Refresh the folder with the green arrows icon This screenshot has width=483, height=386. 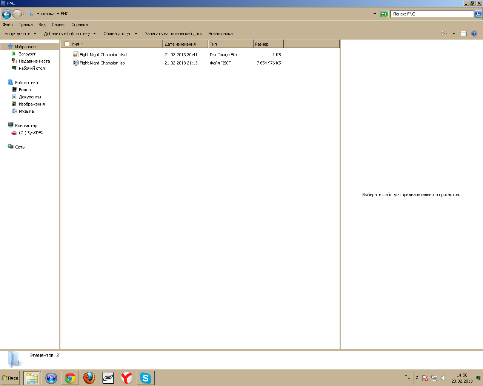384,14
